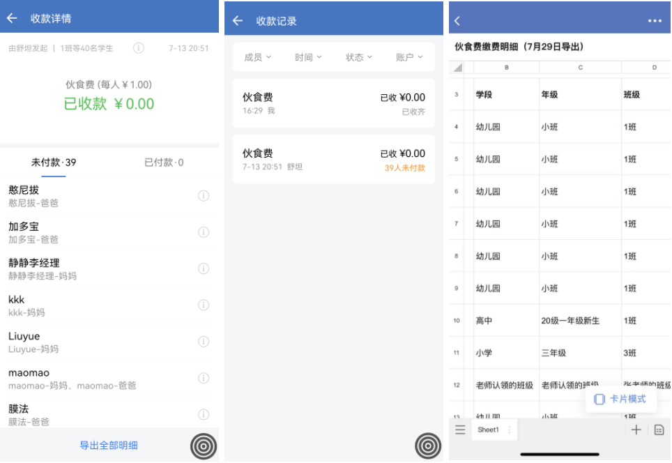Viewport: 672px width, 463px height.
Task: Expand the 状态 filter dropdown
Action: 359,57
